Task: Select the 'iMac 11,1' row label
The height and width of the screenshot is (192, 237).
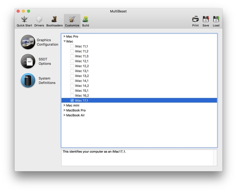Action: click(81, 46)
